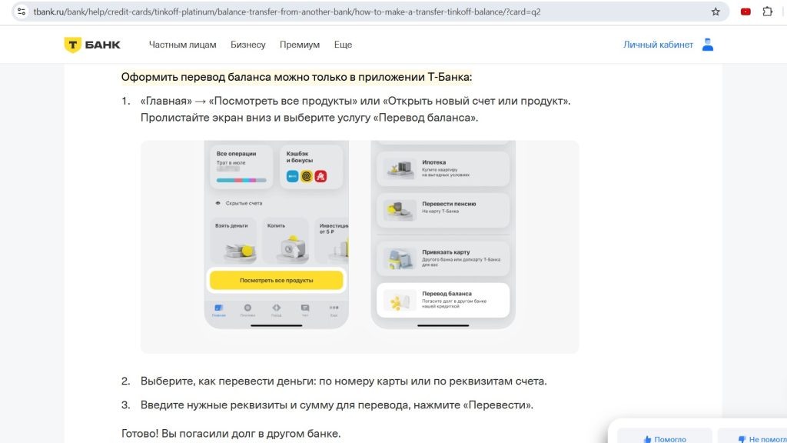Open the Платежи icon in the bottom bar
787x443 pixels.
247,305
